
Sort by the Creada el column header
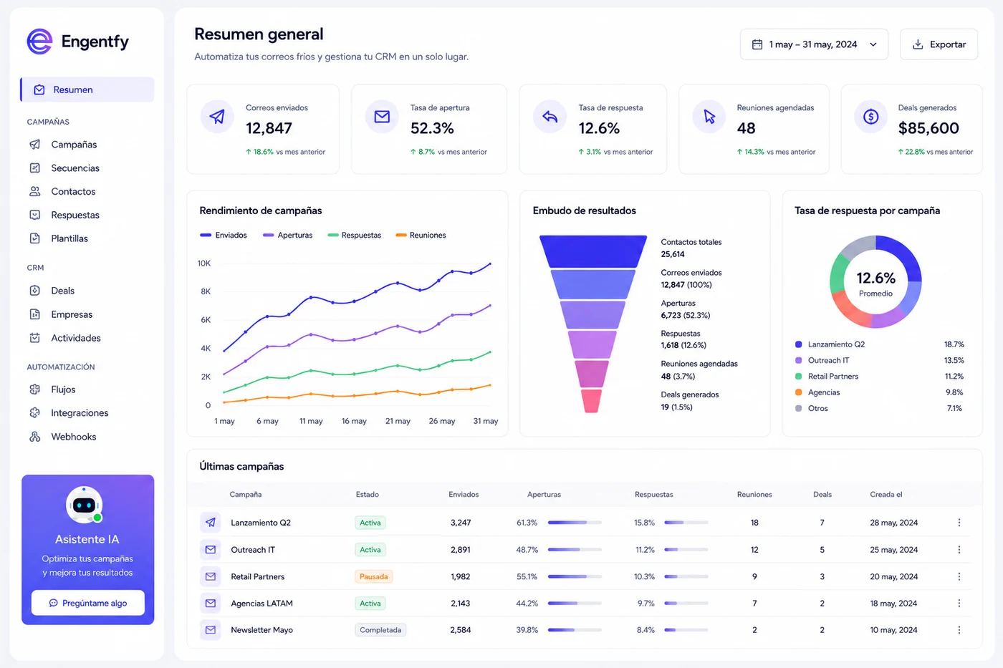(886, 495)
